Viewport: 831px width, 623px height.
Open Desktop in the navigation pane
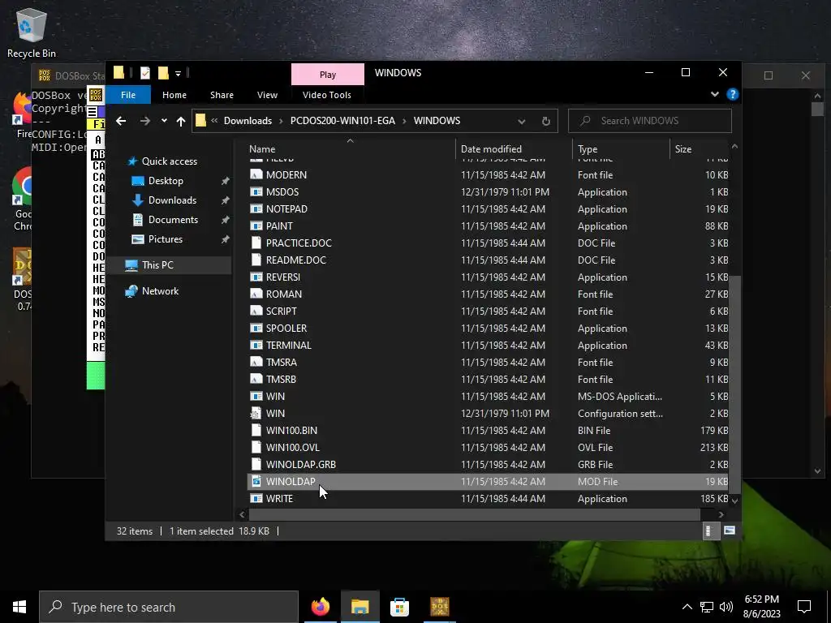point(166,181)
